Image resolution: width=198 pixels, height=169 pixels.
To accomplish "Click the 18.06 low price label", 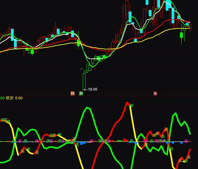I will [x=92, y=89].
